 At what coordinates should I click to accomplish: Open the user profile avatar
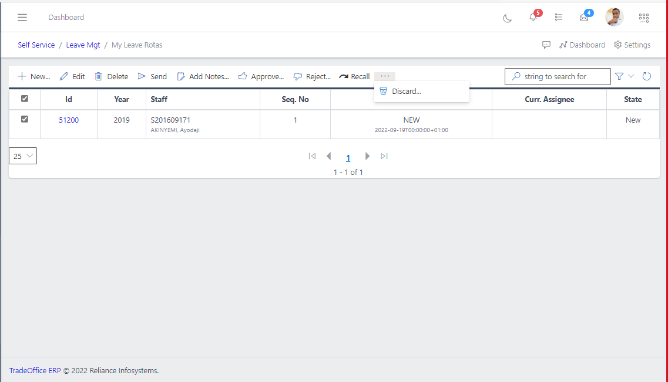point(614,17)
